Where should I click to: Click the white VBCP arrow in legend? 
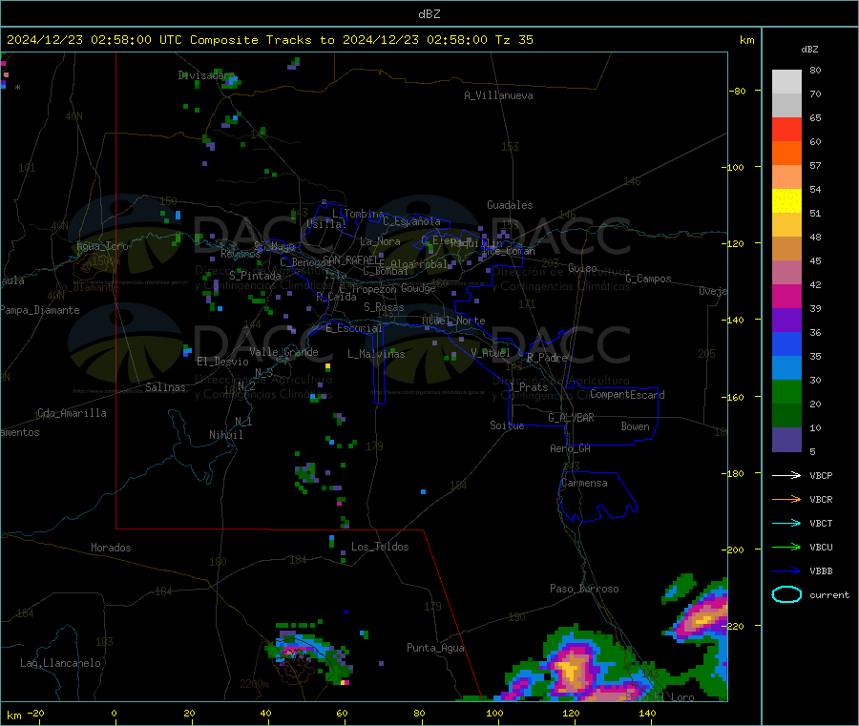pos(786,475)
